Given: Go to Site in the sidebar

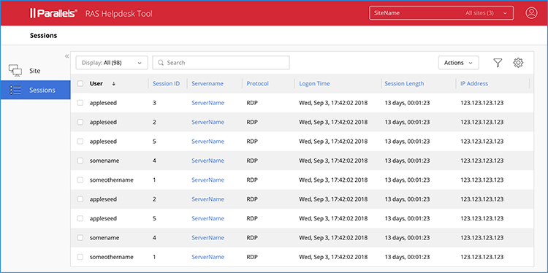Looking at the screenshot, I should (35, 71).
